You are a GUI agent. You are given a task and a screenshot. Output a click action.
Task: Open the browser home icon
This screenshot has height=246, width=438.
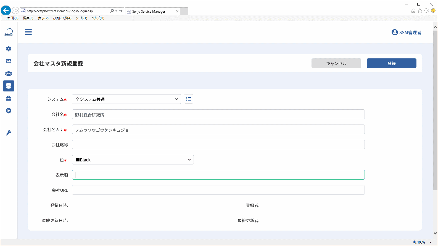tap(413, 11)
